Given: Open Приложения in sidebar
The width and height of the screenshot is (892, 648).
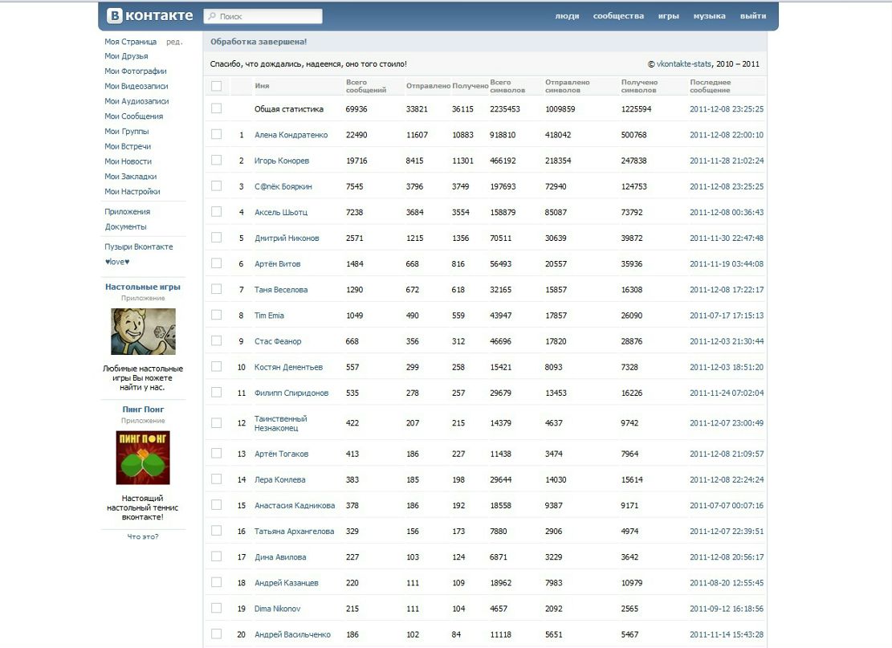Looking at the screenshot, I should click(x=128, y=212).
